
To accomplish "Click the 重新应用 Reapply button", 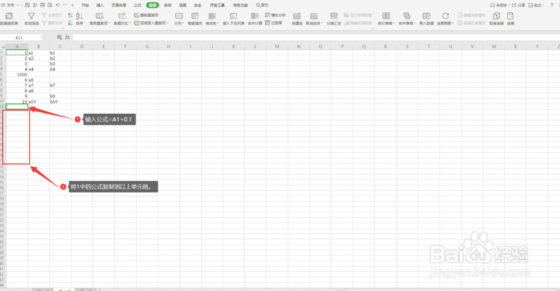I will click(52, 23).
